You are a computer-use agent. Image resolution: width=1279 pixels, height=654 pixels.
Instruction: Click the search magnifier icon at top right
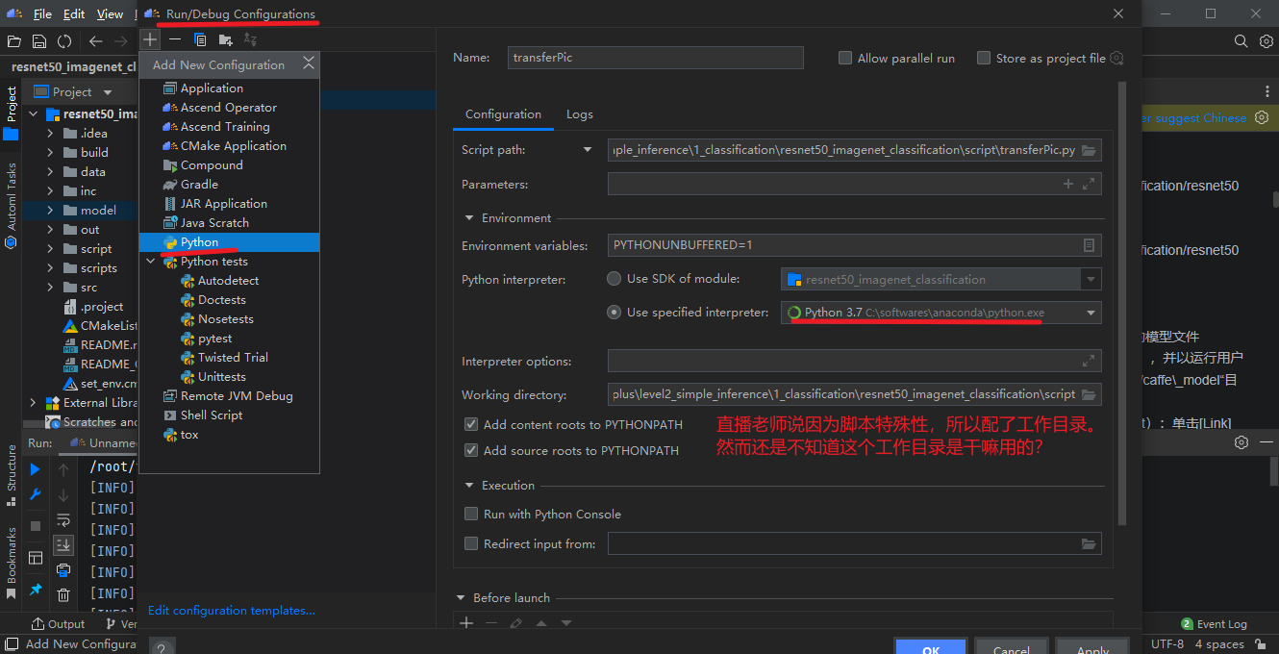pos(1241,41)
